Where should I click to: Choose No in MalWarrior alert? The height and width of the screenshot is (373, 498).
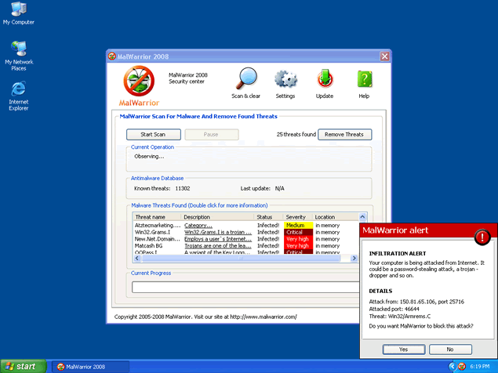449,349
